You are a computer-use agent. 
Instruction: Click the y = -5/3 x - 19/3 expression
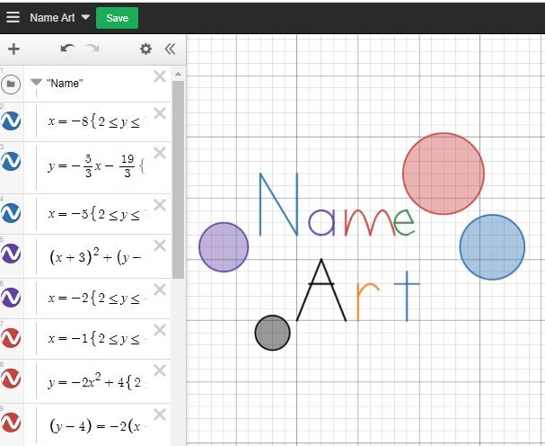point(94,165)
